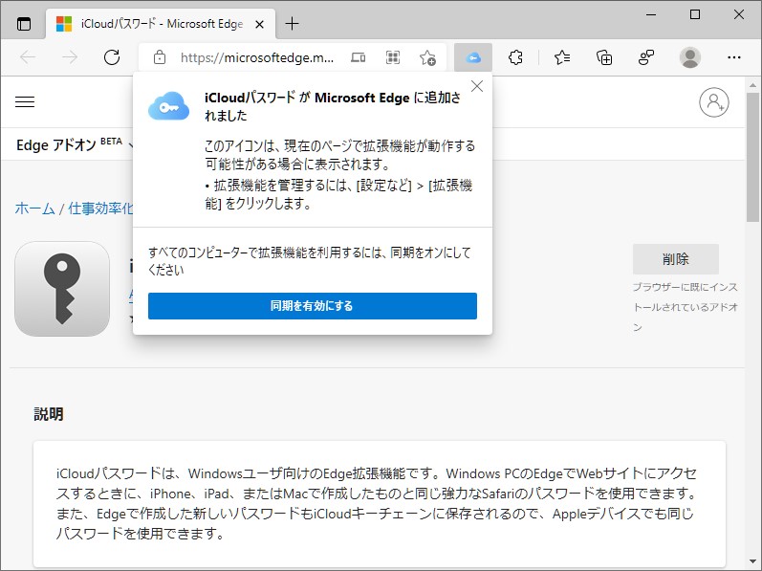This screenshot has height=571, width=762.
Task: Close the extension added popup
Action: (477, 86)
